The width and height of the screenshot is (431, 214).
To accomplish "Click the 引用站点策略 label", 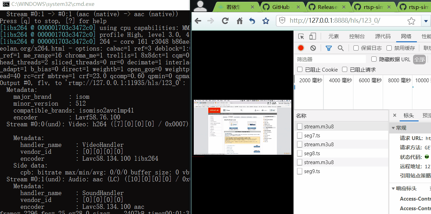I will (415, 175).
